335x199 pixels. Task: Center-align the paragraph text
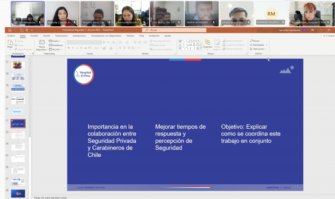tap(124, 48)
